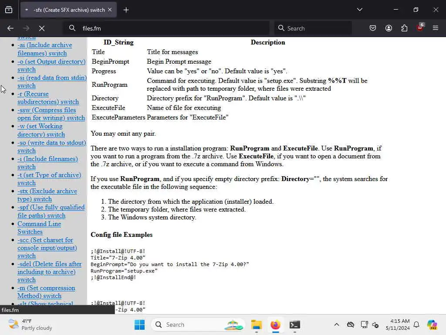Open the -scc (Set charset for console) link

point(47,248)
